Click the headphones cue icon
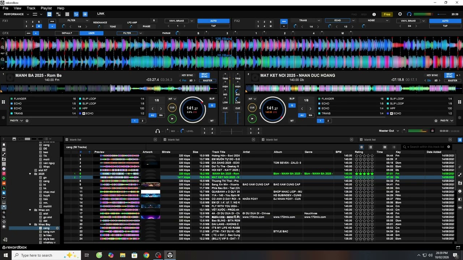This screenshot has height=260, width=463. tap(157, 131)
